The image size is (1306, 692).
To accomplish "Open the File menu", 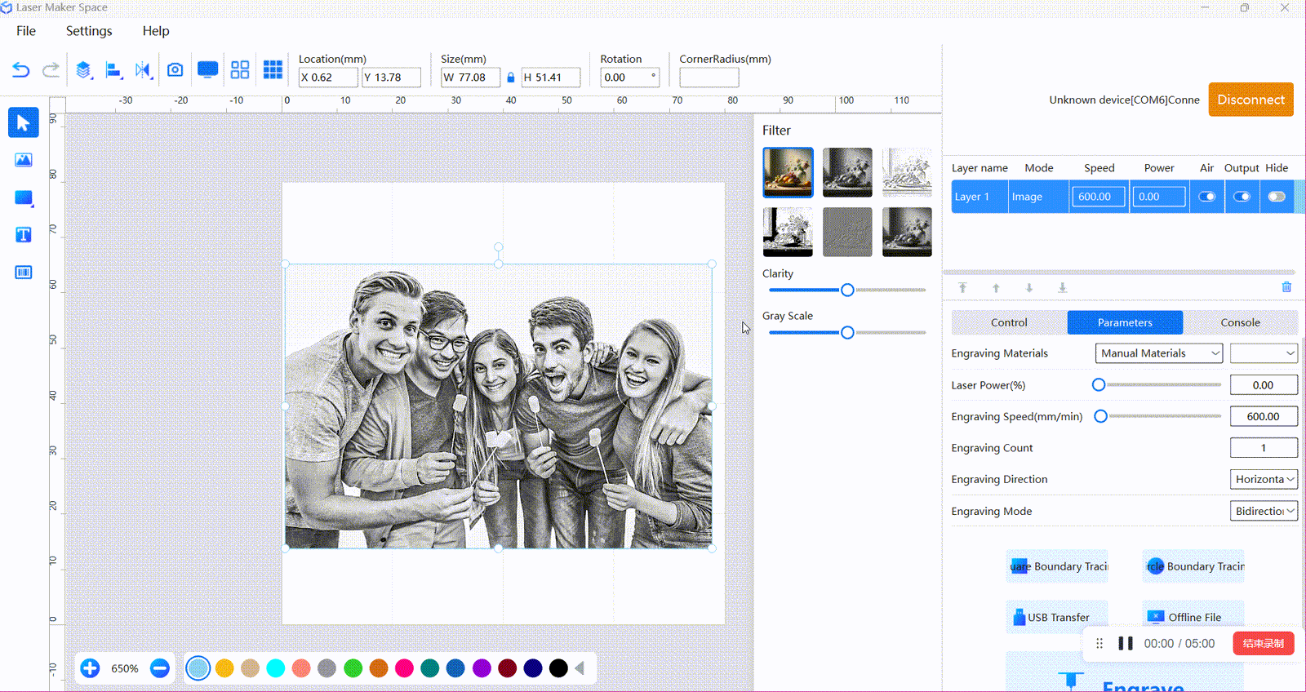I will (x=26, y=31).
